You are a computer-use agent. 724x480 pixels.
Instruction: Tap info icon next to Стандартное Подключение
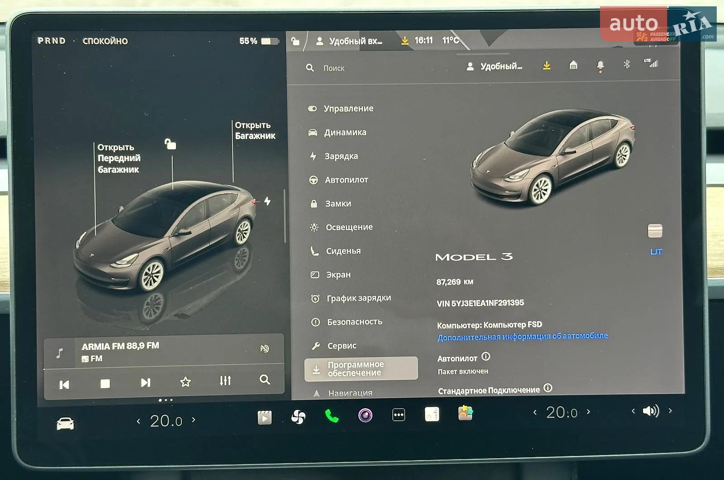coord(548,388)
